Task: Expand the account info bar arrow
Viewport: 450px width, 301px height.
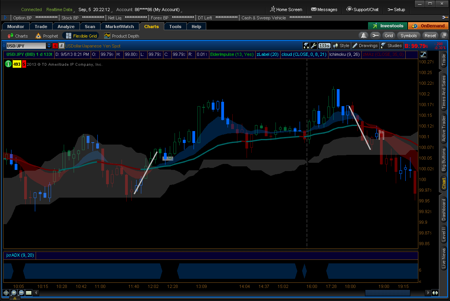Action: (x=5, y=17)
